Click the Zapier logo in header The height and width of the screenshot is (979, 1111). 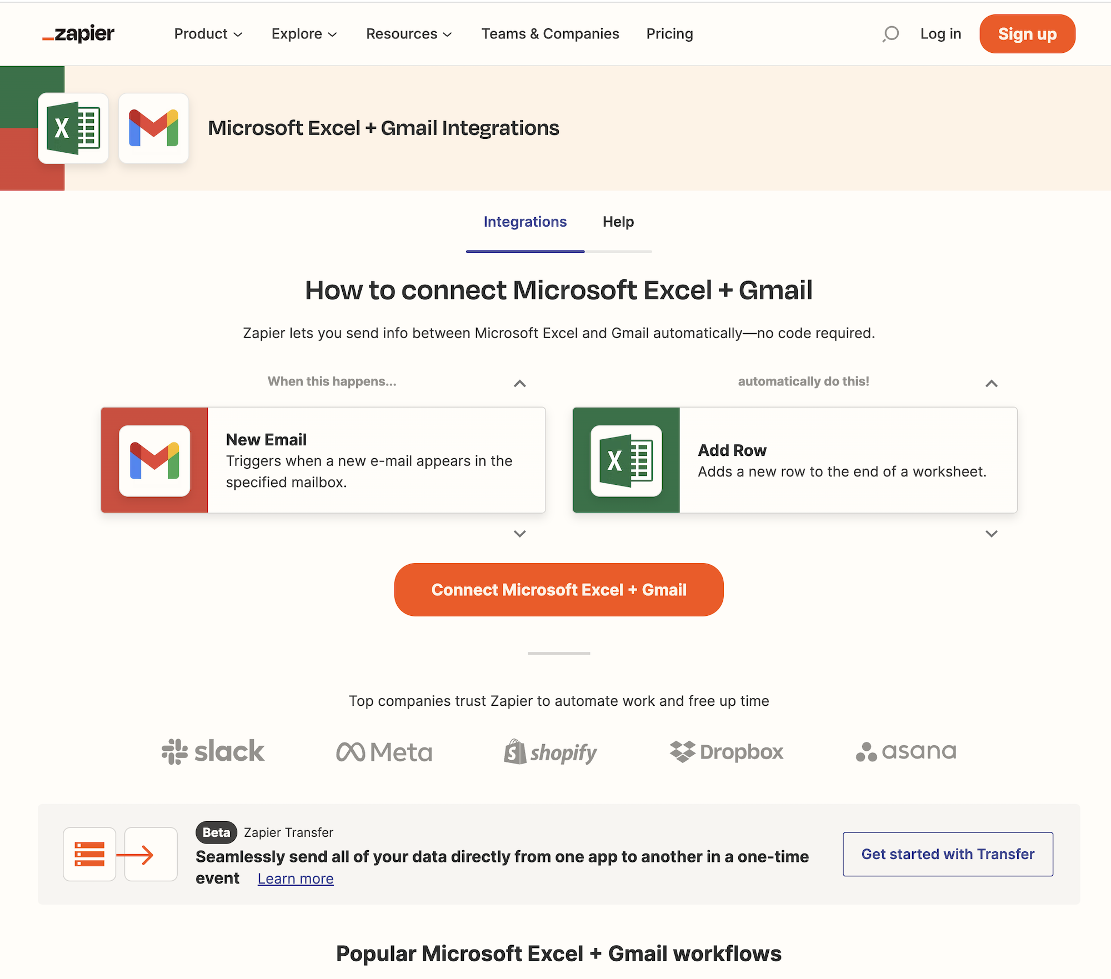pos(78,34)
